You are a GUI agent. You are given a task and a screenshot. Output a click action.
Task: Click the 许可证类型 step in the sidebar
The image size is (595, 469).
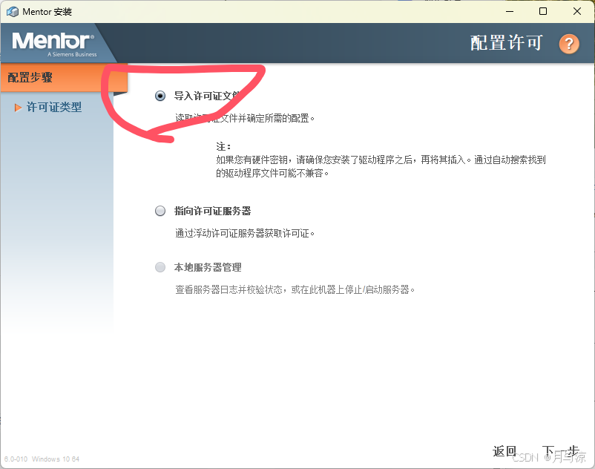tap(54, 108)
